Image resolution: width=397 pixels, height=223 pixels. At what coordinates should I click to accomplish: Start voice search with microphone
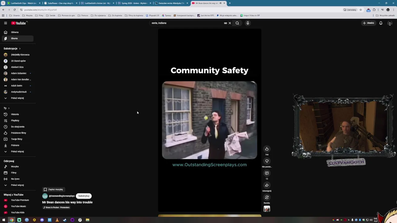(248, 23)
